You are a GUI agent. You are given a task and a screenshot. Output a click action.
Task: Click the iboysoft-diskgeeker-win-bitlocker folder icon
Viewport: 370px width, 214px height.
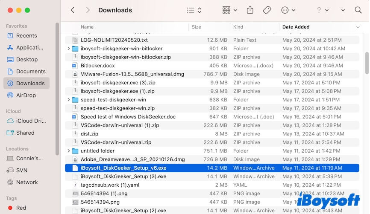[x=75, y=49]
